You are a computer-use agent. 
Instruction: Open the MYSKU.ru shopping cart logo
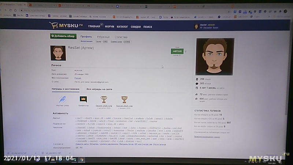click(x=66, y=25)
